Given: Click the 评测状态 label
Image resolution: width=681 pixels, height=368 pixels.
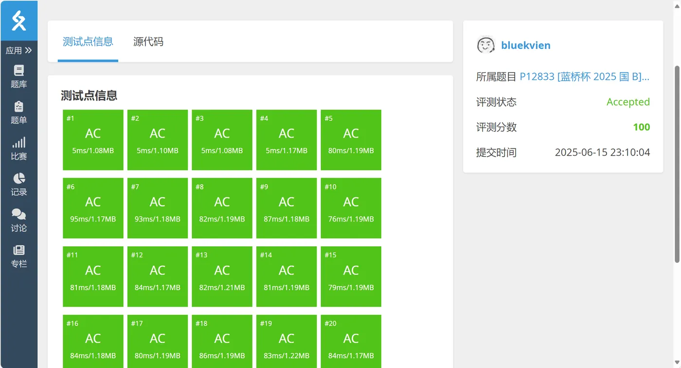Looking at the screenshot, I should (496, 102).
